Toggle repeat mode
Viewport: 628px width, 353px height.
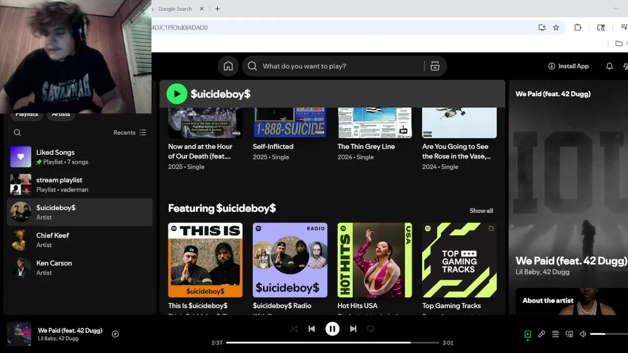370,329
